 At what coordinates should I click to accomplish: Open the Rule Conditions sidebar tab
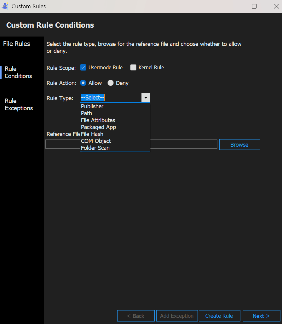18,72
